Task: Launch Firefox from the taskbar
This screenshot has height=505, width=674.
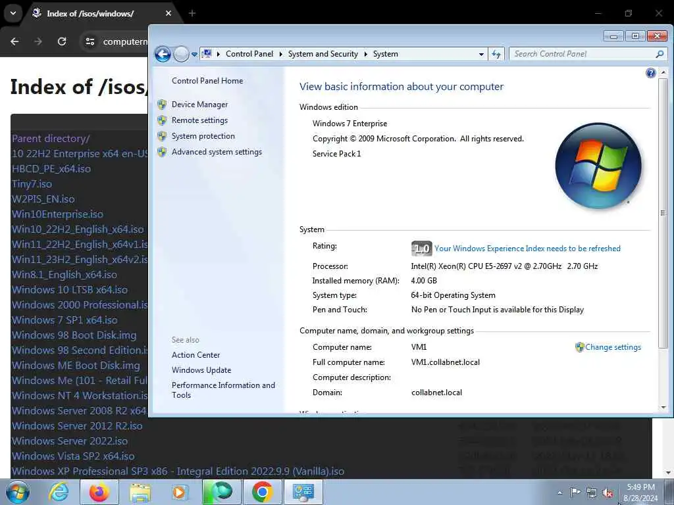Action: [x=99, y=492]
